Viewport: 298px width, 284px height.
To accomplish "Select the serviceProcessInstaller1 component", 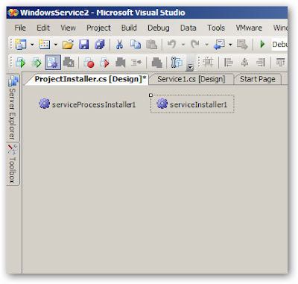I will coord(87,104).
